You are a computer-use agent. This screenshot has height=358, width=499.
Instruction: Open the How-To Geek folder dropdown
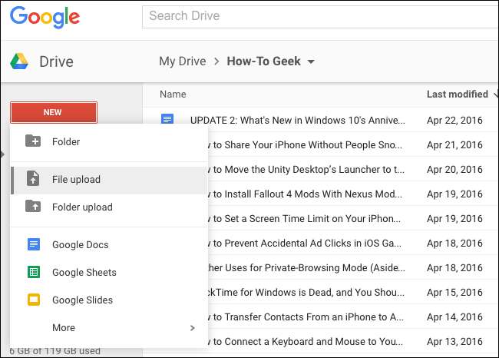click(x=310, y=61)
